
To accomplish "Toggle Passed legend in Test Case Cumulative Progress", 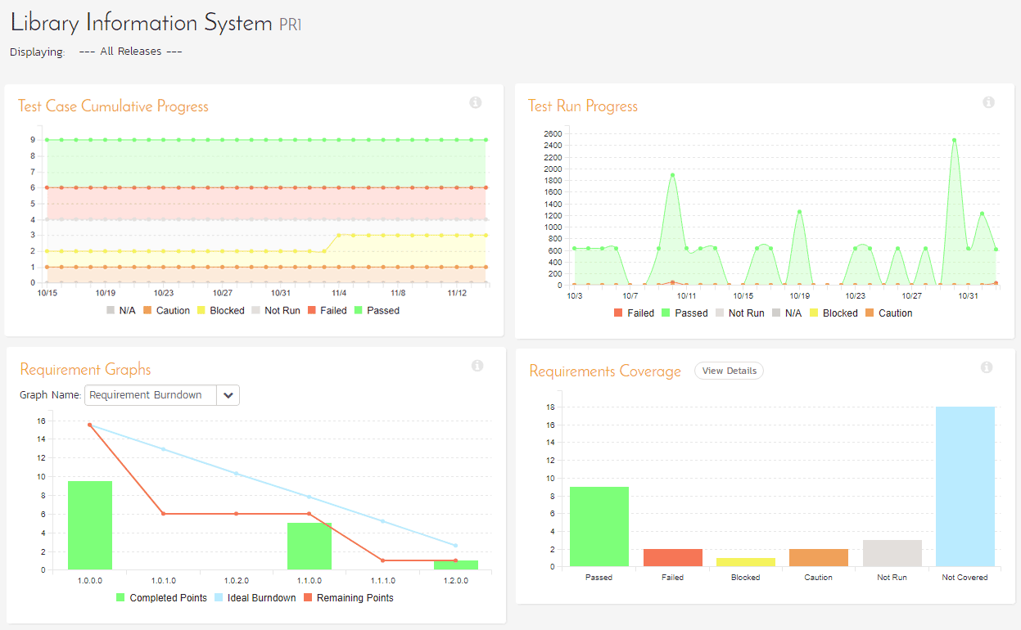I will coord(376,311).
